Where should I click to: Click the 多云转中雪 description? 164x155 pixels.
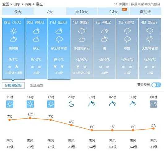pos(59,48)
